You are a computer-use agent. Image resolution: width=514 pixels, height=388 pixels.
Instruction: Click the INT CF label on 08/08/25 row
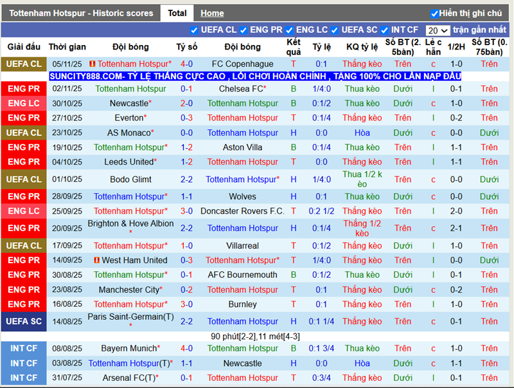tap(24, 348)
